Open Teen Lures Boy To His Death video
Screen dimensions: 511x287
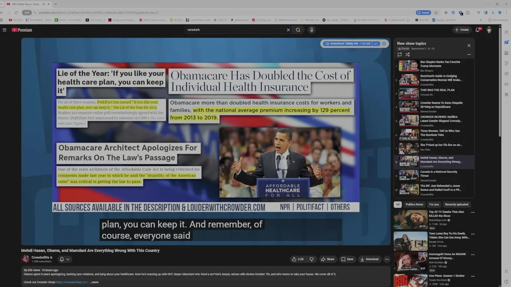click(449, 235)
